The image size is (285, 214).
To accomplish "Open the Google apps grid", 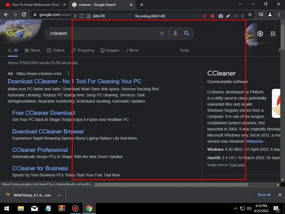I will coord(273,34).
